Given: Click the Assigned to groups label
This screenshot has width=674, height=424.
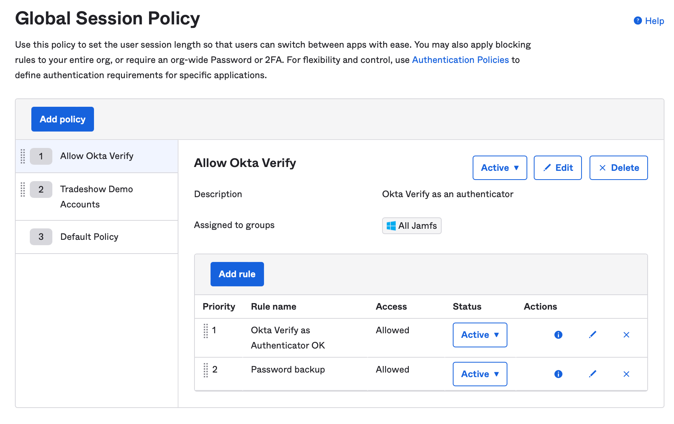Looking at the screenshot, I should coord(234,225).
